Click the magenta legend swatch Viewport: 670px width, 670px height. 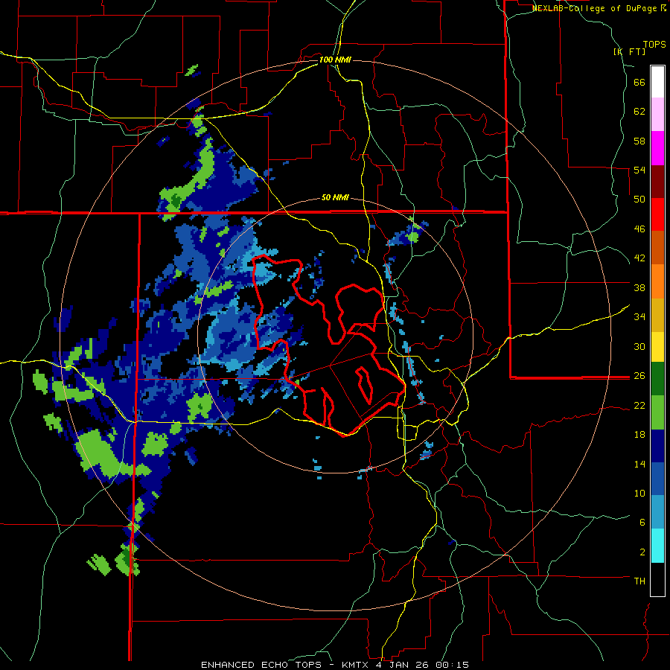coord(657,148)
